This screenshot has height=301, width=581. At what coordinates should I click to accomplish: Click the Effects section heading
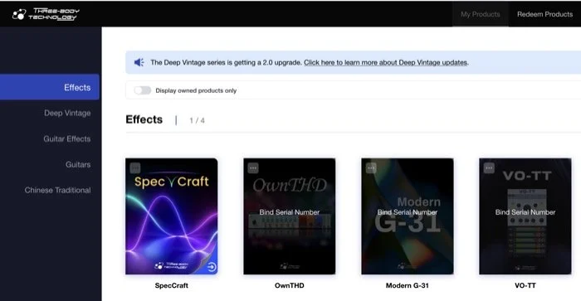coord(144,119)
